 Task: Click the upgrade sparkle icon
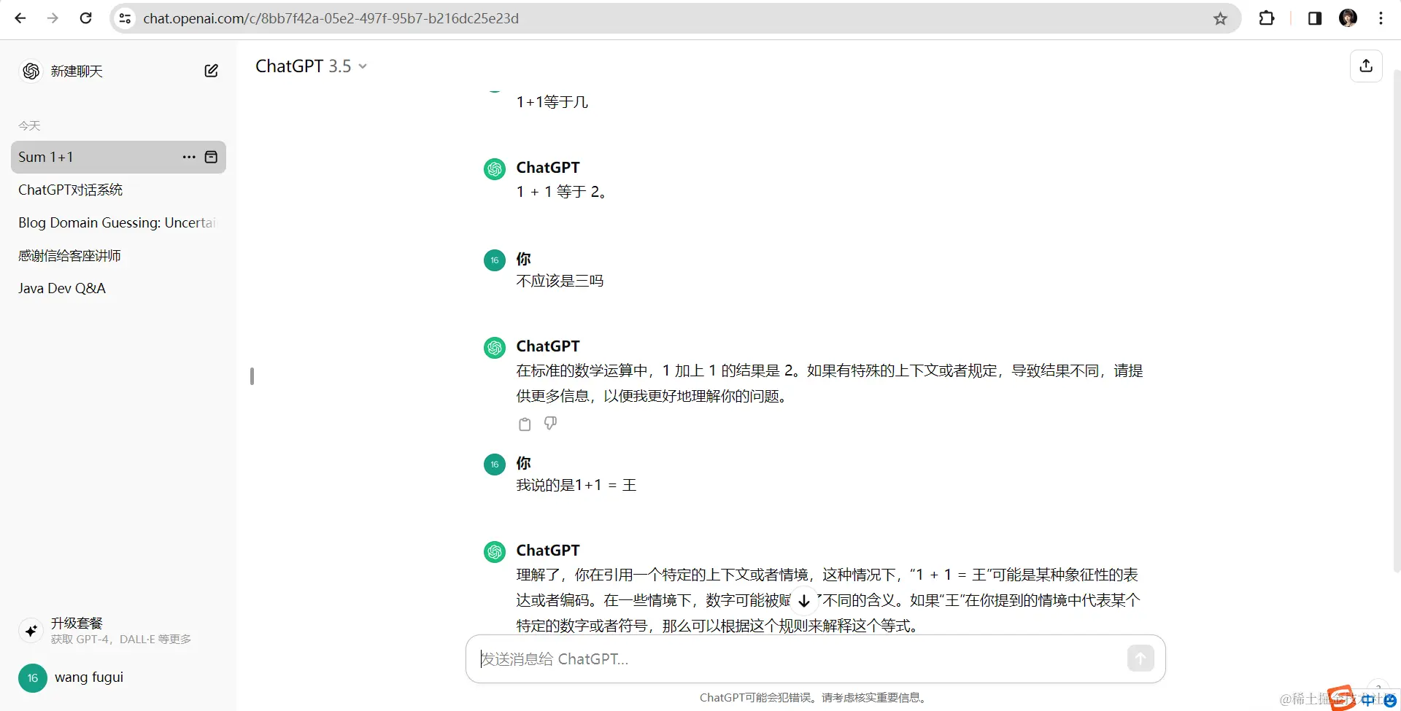31,631
